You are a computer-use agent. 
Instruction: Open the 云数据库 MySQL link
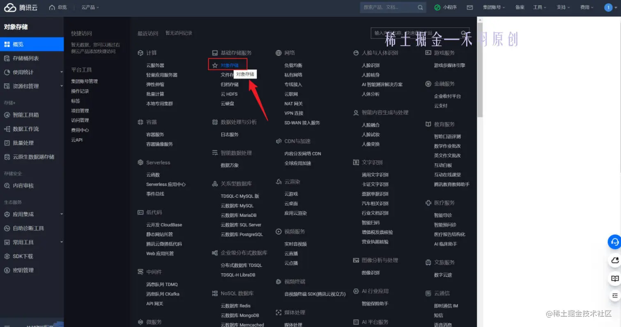[237, 206]
